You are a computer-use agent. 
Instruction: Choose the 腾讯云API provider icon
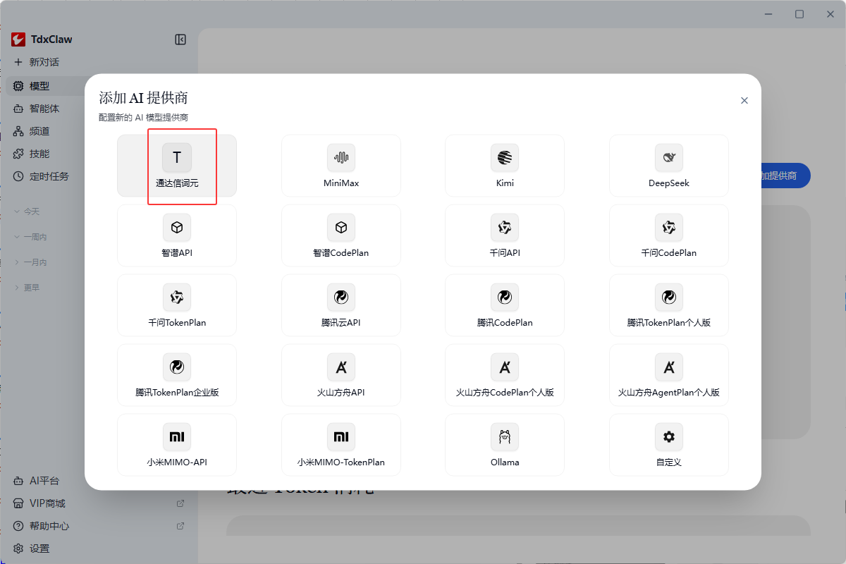coord(341,298)
